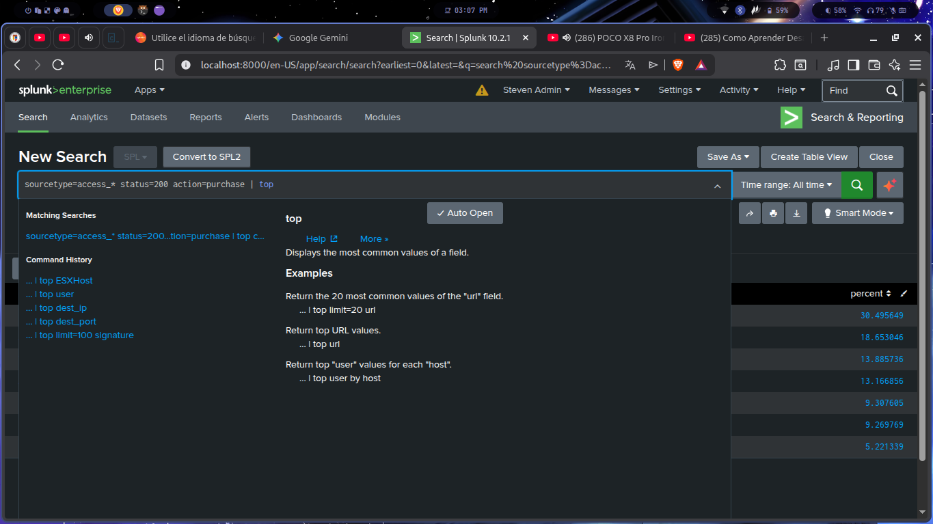Click the Convert to SPL2 button
933x524 pixels.
(206, 157)
